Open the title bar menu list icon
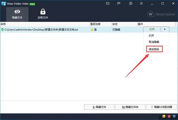Screen dimensions: 178x120 141,4
